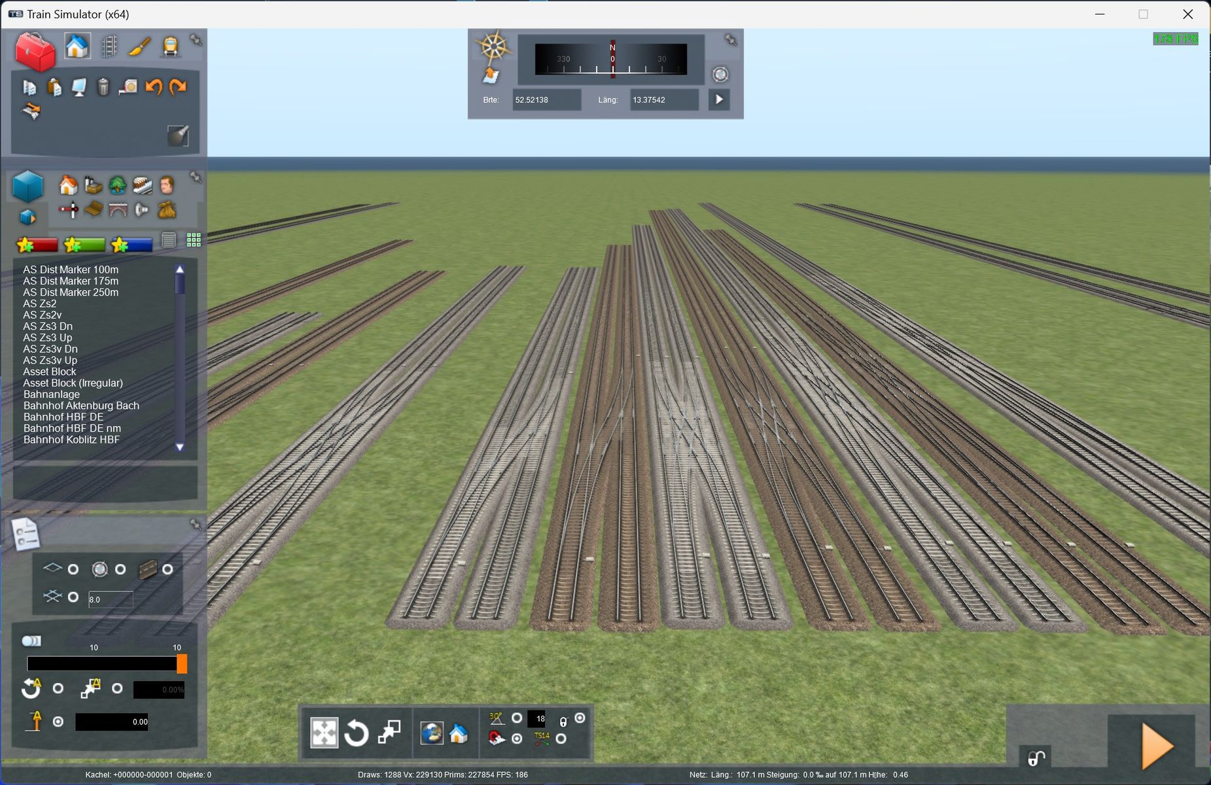This screenshot has height=785, width=1211.
Task: Delete selection with the trash can
Action: pos(103,87)
